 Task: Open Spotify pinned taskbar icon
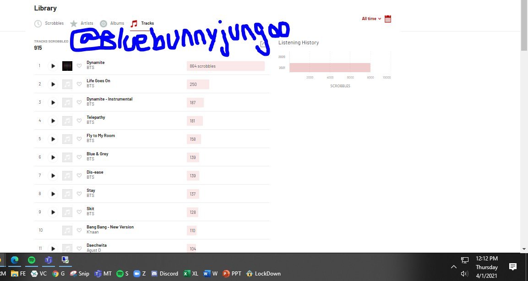click(x=31, y=260)
